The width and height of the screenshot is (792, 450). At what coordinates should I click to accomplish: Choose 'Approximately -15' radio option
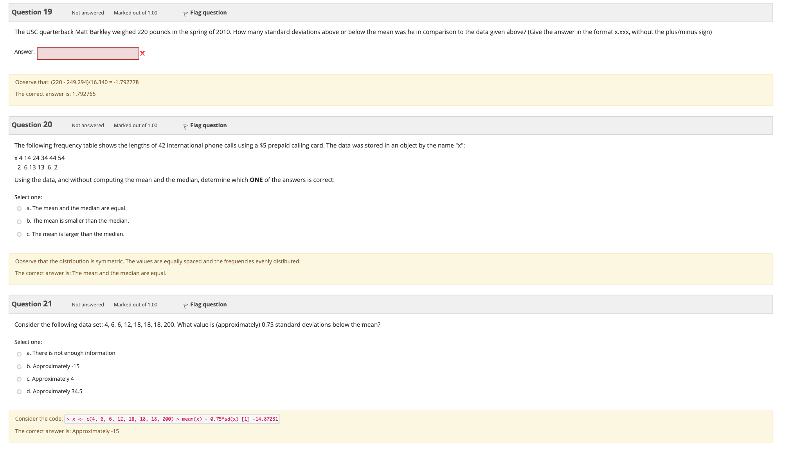pyautogui.click(x=19, y=367)
